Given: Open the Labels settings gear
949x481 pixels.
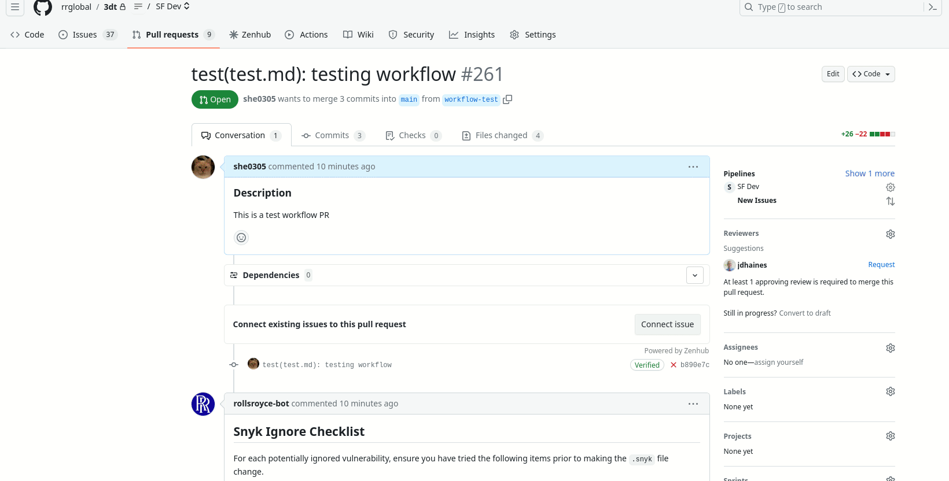Looking at the screenshot, I should pyautogui.click(x=891, y=391).
